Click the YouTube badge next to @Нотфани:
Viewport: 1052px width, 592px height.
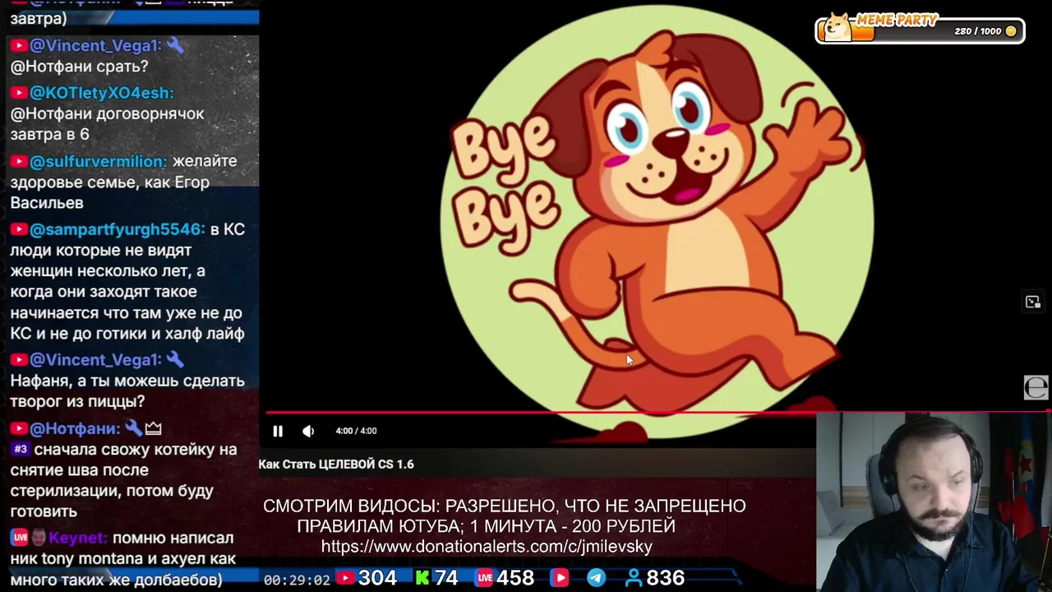(x=19, y=428)
